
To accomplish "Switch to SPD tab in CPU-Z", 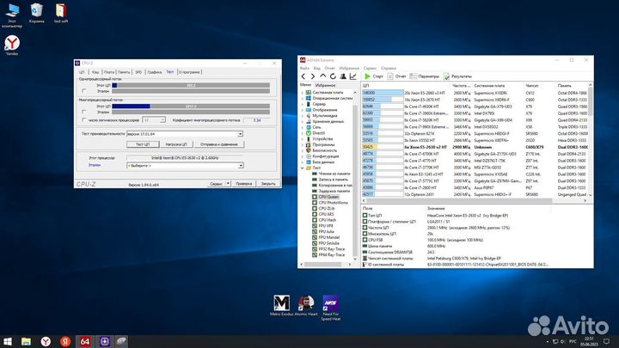I will (x=138, y=72).
